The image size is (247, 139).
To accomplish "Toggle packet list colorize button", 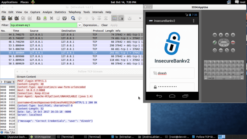I will [114, 18].
